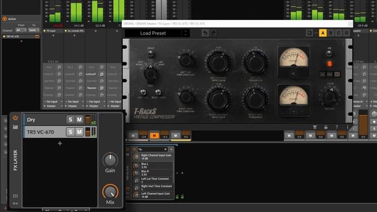Open the Load Preset selector
Screen dimensions: 377x212
tap(153, 33)
